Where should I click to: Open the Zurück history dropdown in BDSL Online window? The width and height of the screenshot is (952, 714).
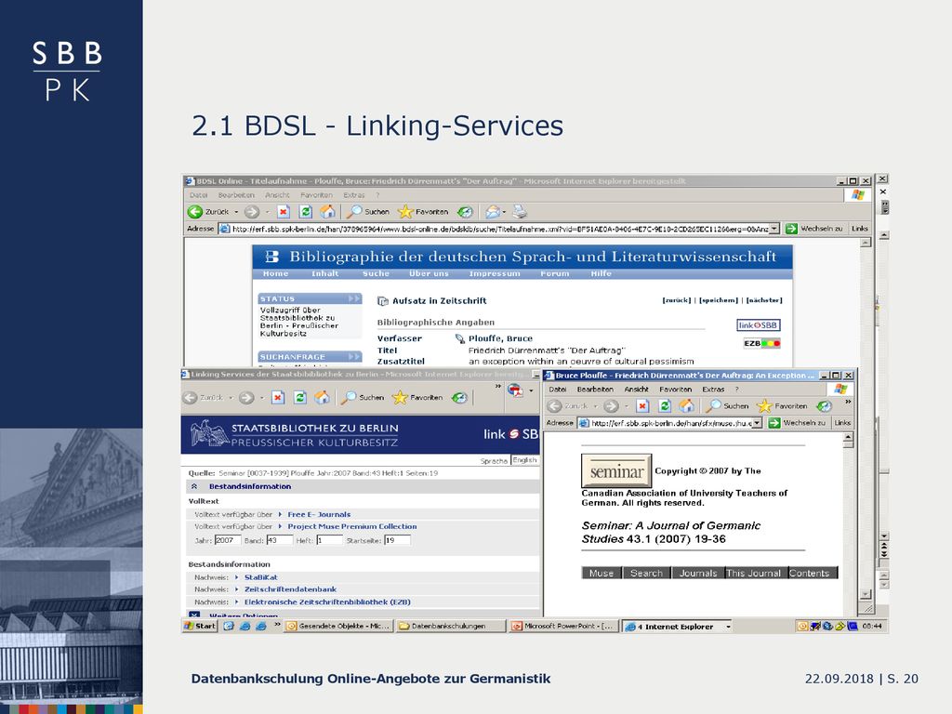[236, 212]
